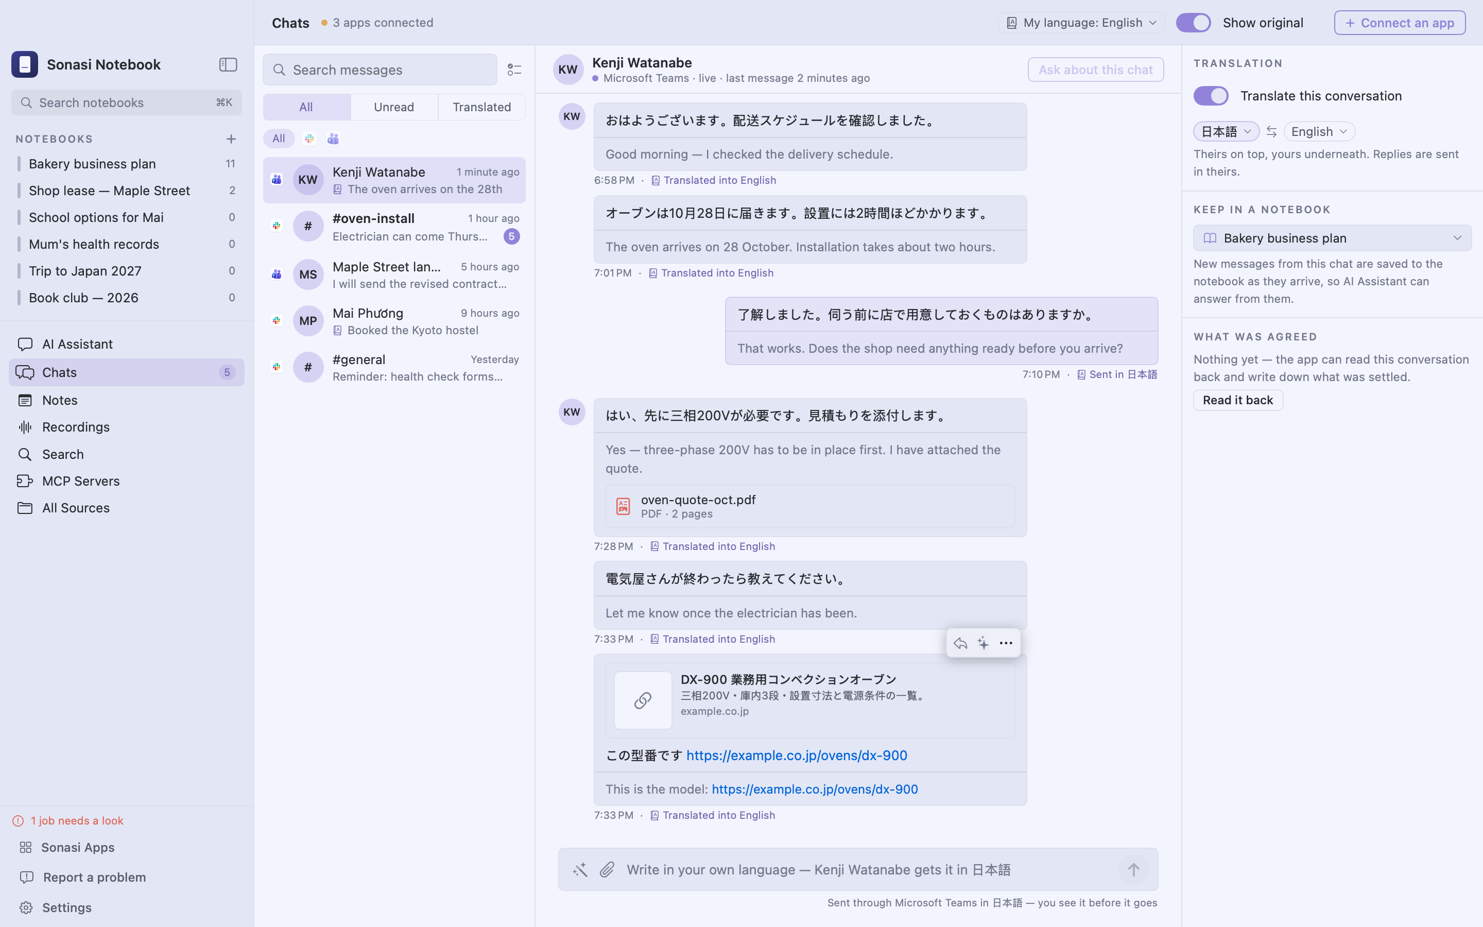
Task: Open the Japanese-message dx-900 link
Action: click(x=797, y=756)
